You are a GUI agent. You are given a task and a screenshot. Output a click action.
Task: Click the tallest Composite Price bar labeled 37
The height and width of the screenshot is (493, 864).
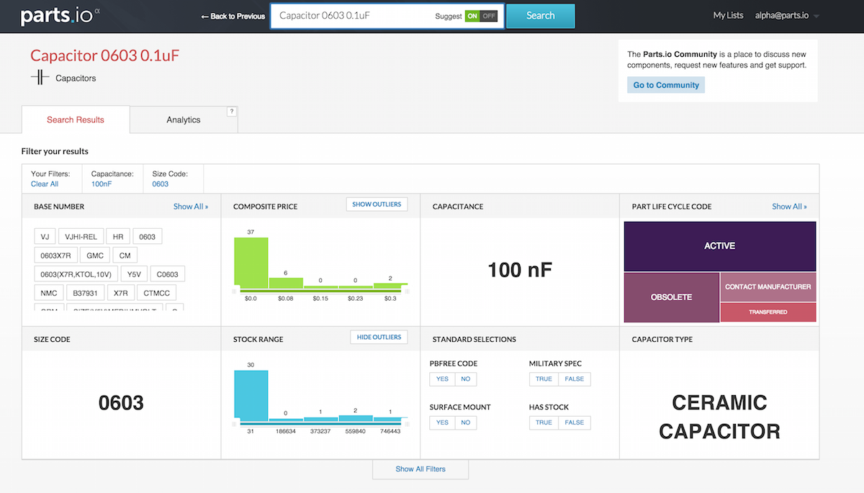pyautogui.click(x=251, y=262)
